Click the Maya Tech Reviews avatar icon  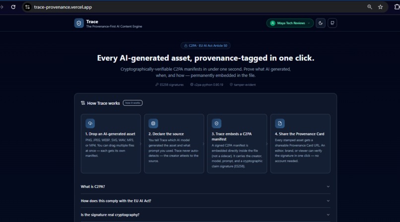[272, 23]
